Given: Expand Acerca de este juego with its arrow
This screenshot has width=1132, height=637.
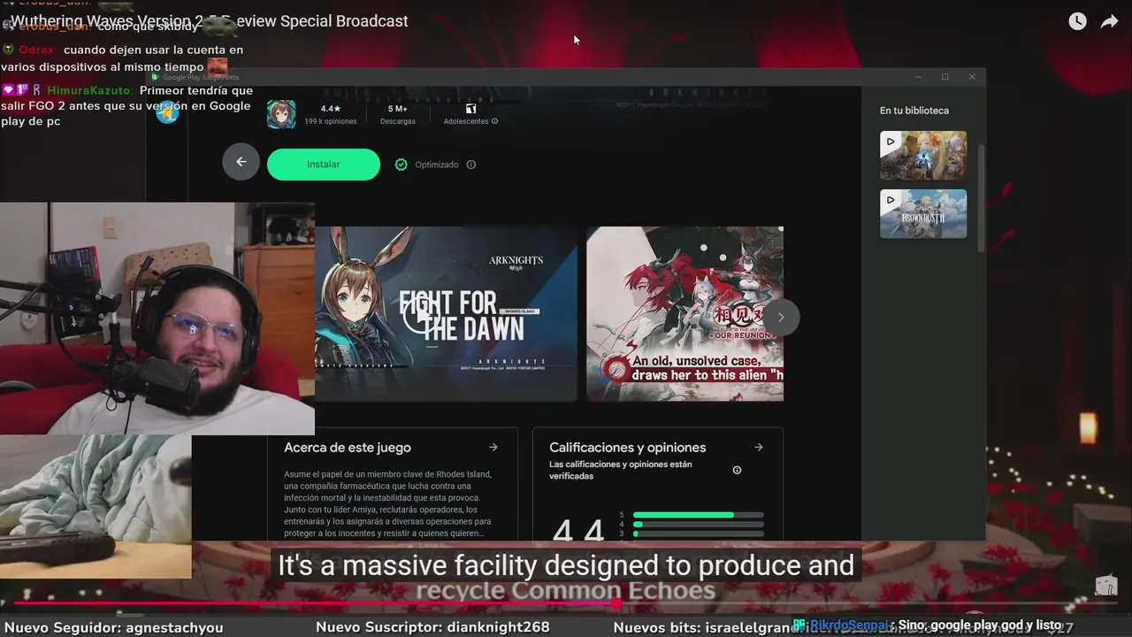Looking at the screenshot, I should coord(493,448).
